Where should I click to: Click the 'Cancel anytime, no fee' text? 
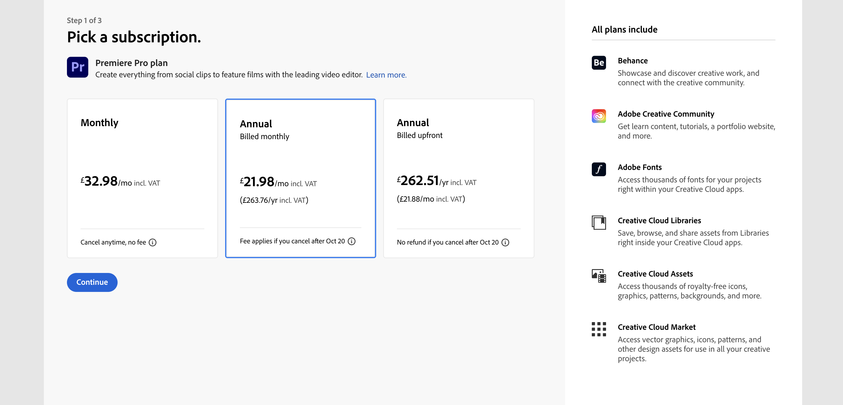(113, 242)
